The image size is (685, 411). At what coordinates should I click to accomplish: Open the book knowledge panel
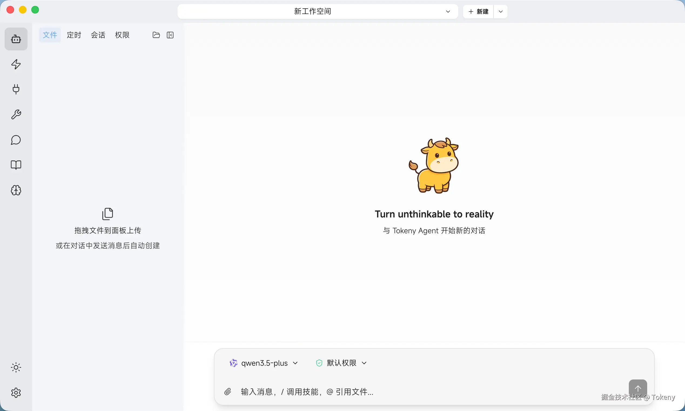[16, 165]
